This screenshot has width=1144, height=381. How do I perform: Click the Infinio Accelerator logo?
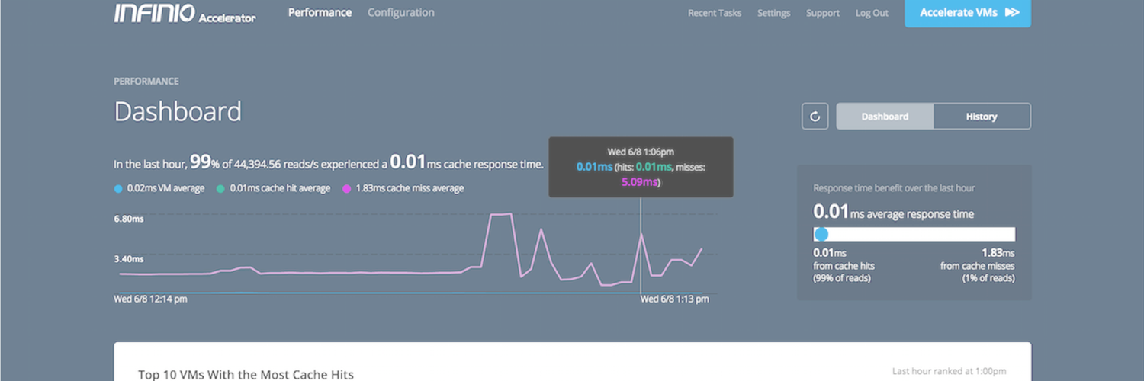click(185, 13)
